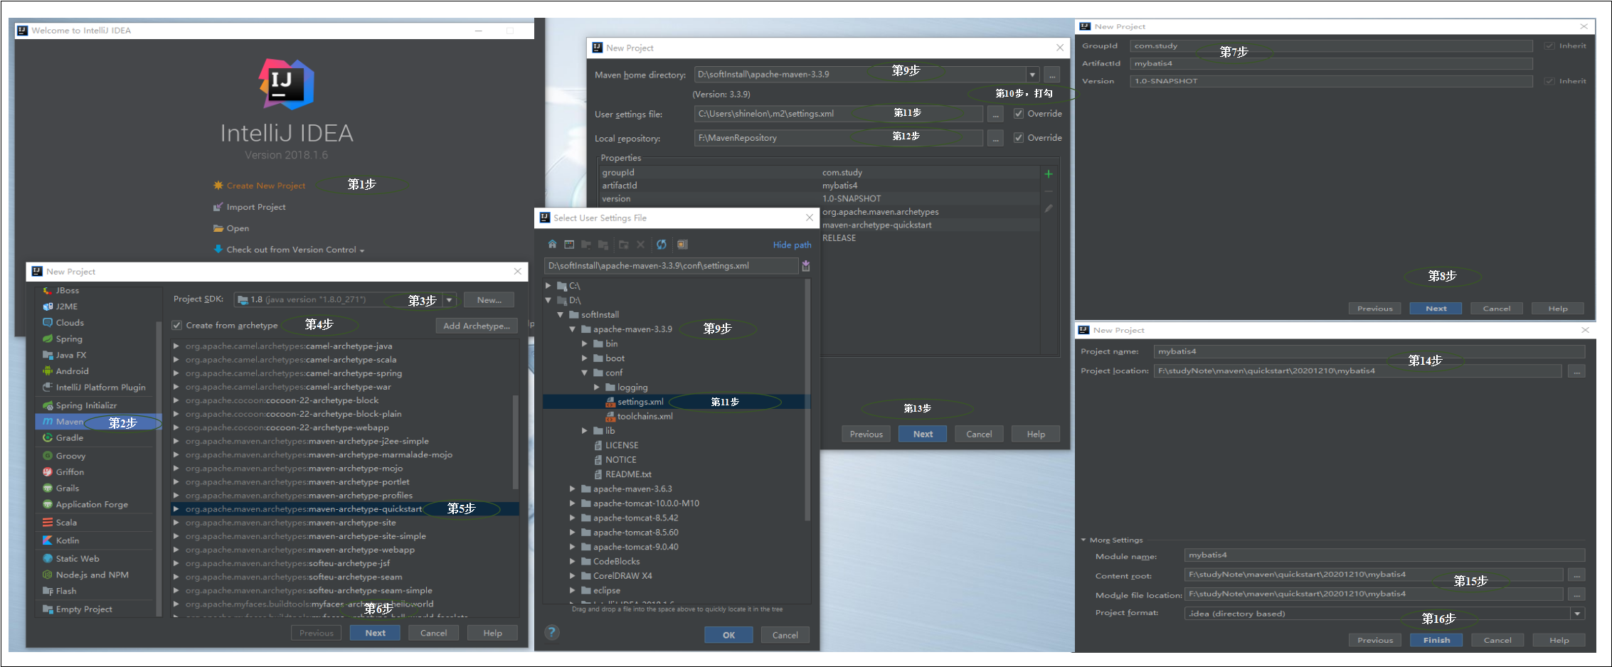The image size is (1612, 667).
Task: Toggle Inherit checkbox for Version
Action: [1549, 81]
